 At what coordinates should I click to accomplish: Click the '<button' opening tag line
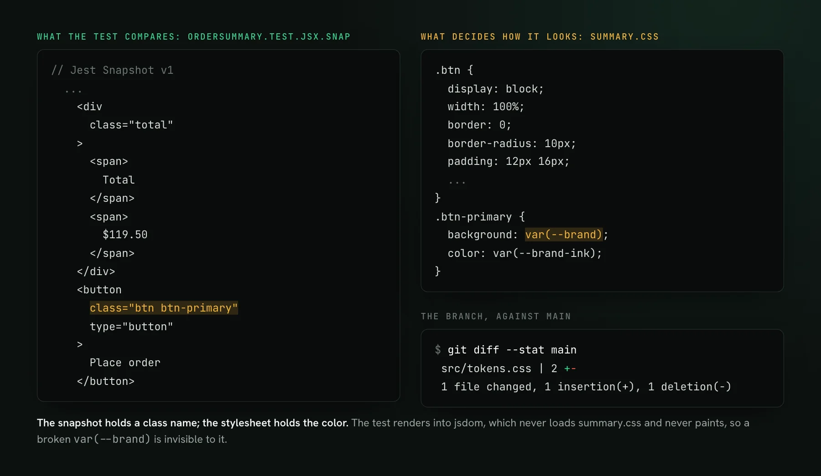tap(99, 290)
